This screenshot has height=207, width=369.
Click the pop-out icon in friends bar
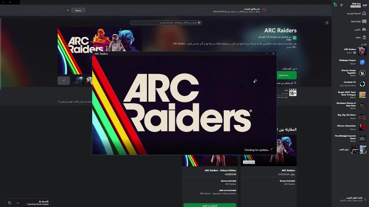coord(10,203)
